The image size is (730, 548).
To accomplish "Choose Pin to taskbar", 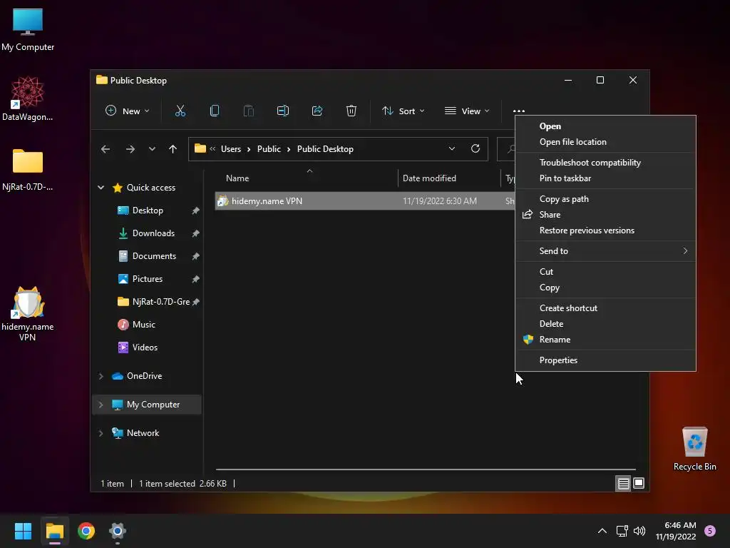I will coord(605,178).
